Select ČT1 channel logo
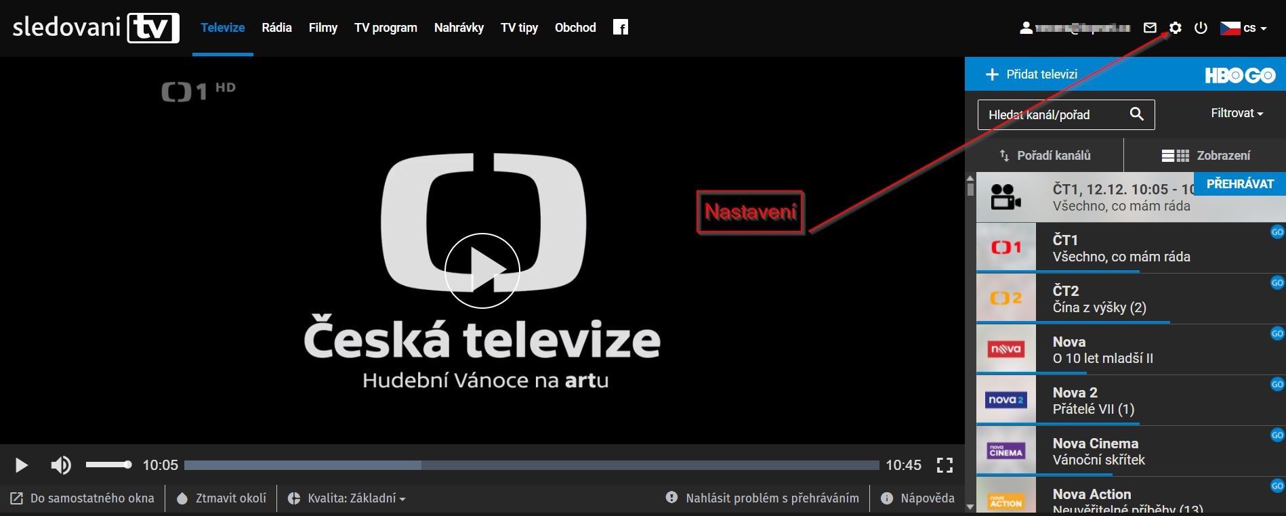 1006,248
